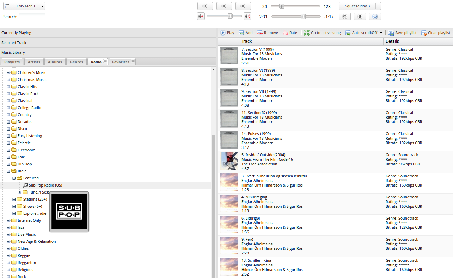
Task: Open the LMS Menu dropdown
Action: click(24, 6)
